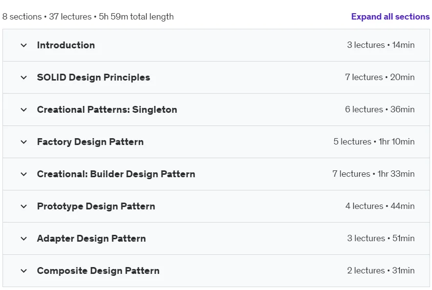Click Creational: Builder Design Pattern title
This screenshot has height=290, width=432.
(116, 174)
